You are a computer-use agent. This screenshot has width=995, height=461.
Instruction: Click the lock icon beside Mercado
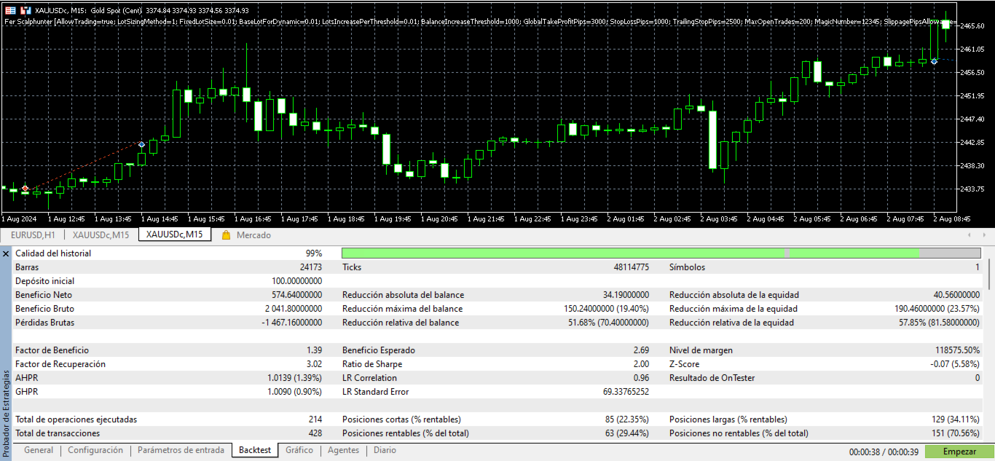pyautogui.click(x=226, y=235)
